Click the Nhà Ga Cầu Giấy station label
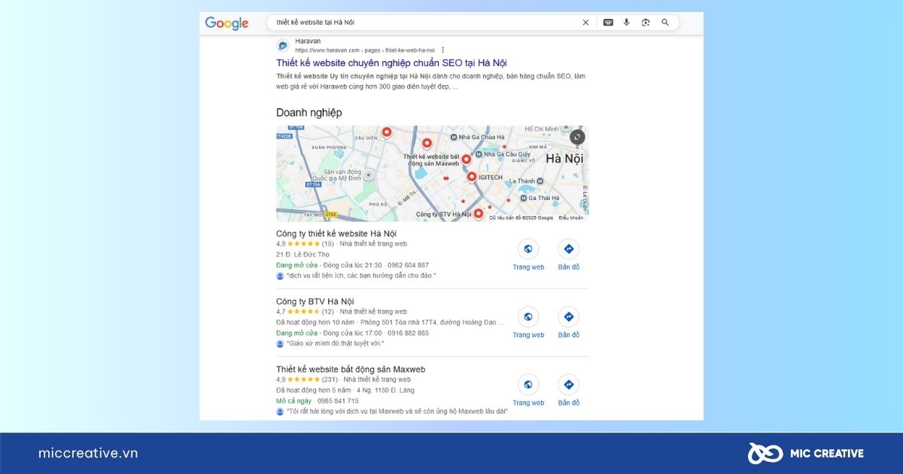Viewport: 903px width, 474px height. point(506,154)
